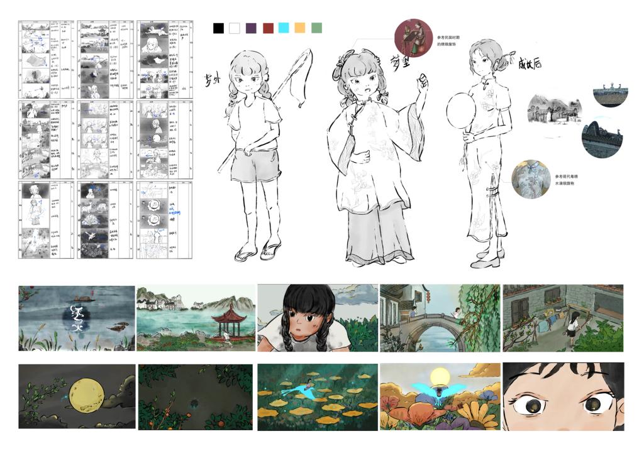The width and height of the screenshot is (644, 451).
Task: Choose the yellow-orange color swatch
Action: tap(300, 28)
